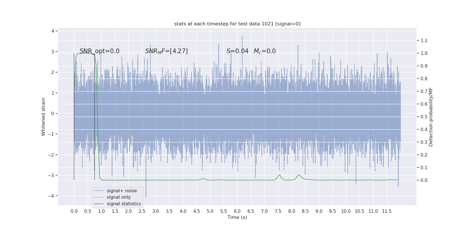Viewport: 463px width, 231px height.
Task: Click right y-axis tick label 0.2
Action: click(x=424, y=155)
